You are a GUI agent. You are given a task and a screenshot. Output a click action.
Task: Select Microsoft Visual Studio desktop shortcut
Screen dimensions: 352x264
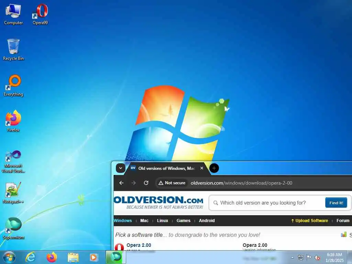coord(13,162)
